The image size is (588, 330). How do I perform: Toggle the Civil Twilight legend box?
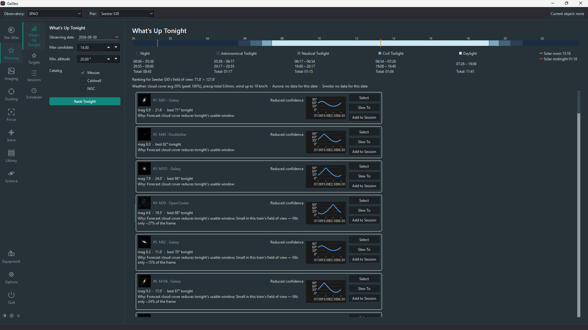click(380, 53)
